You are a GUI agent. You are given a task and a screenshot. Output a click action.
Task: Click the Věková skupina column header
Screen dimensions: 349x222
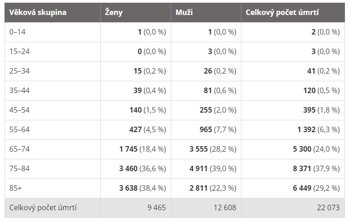tap(53, 12)
